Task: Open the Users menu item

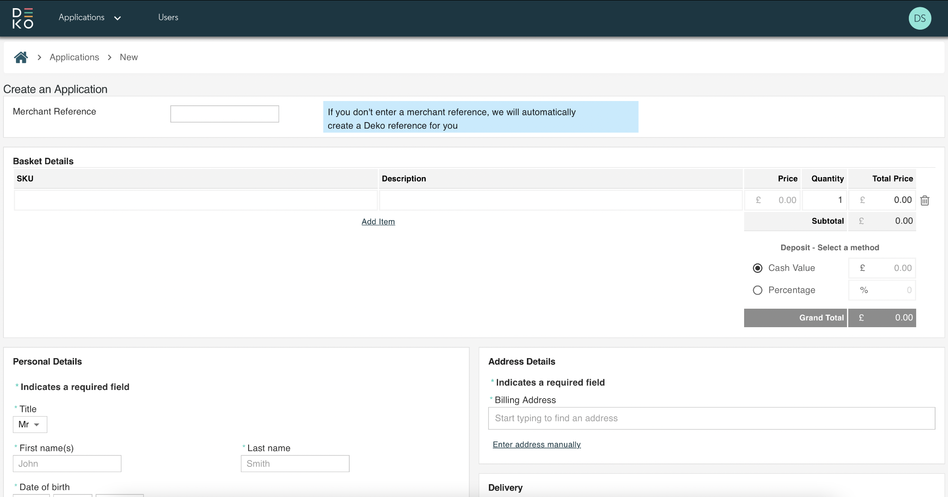Action: pyautogui.click(x=168, y=18)
